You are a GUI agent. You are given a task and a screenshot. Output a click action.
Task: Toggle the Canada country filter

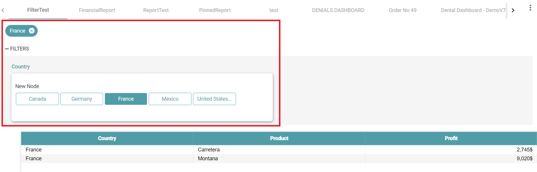pyautogui.click(x=37, y=99)
